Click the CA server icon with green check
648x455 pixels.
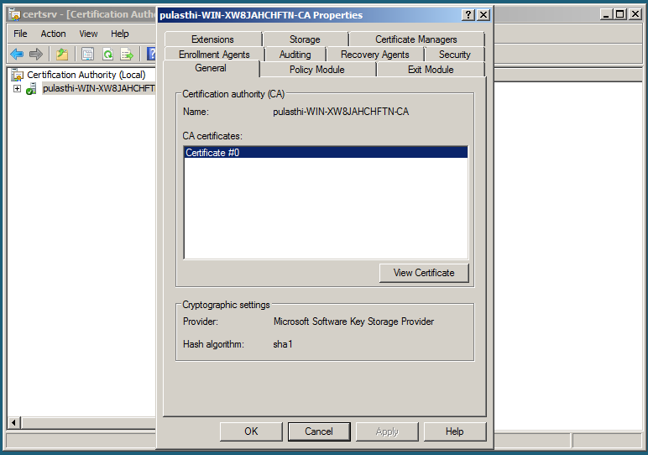click(31, 88)
